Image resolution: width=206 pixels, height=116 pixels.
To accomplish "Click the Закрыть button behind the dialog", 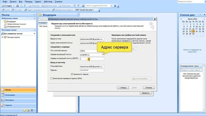I will tap(146, 93).
